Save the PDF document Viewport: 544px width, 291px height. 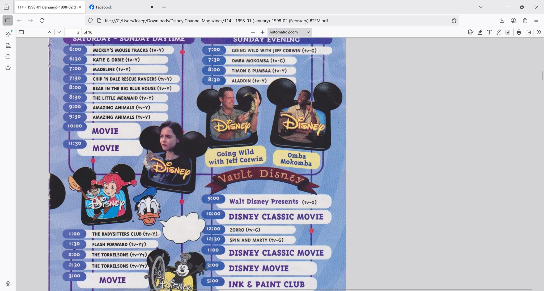[x=528, y=32]
